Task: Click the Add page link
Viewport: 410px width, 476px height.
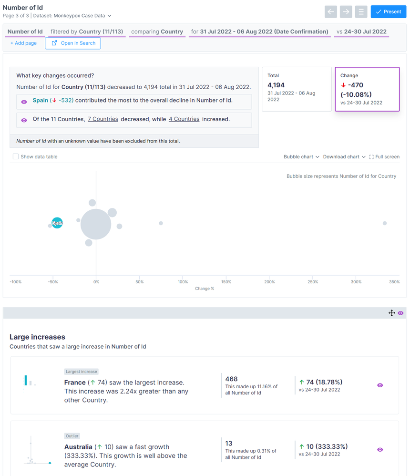Action: tap(23, 43)
